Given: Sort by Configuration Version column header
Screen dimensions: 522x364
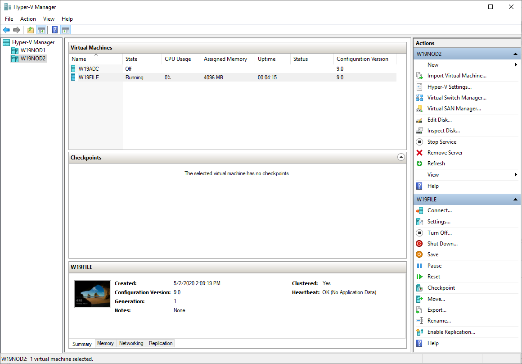Looking at the screenshot, I should (365, 59).
